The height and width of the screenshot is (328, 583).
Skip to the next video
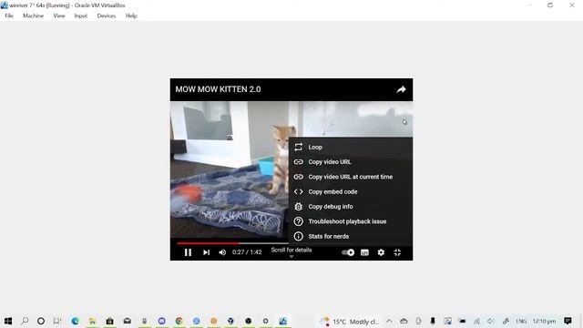tap(207, 252)
